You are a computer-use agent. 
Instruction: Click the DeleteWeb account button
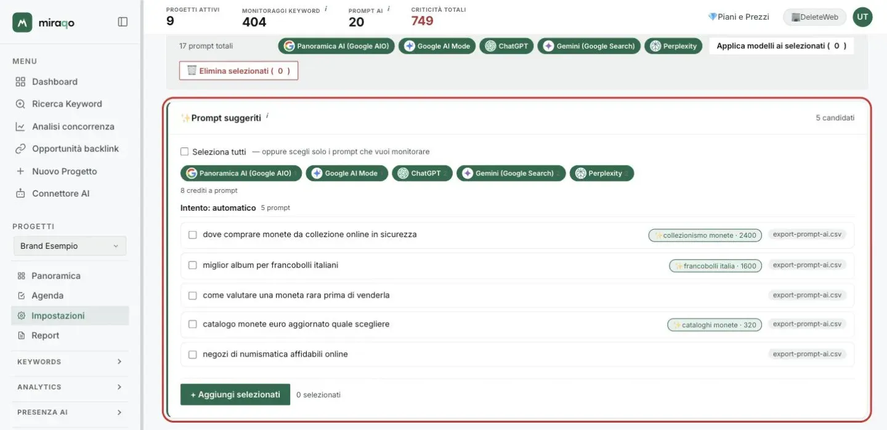point(814,17)
